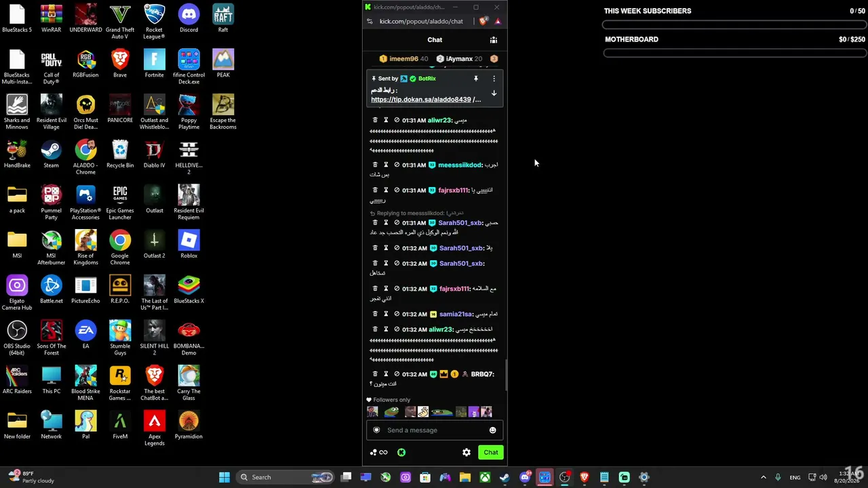Open chat settings gear

point(467,453)
